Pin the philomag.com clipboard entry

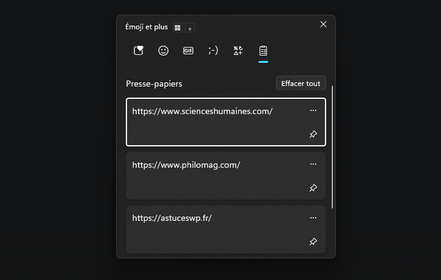coord(313,188)
